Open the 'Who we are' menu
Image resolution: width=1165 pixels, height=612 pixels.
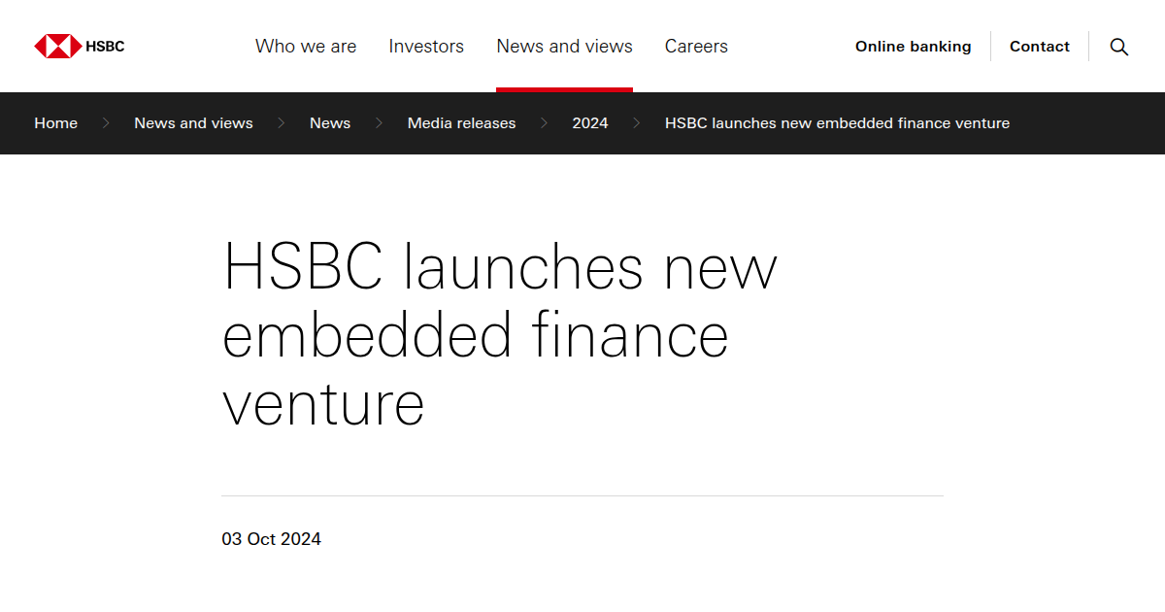pyautogui.click(x=305, y=46)
